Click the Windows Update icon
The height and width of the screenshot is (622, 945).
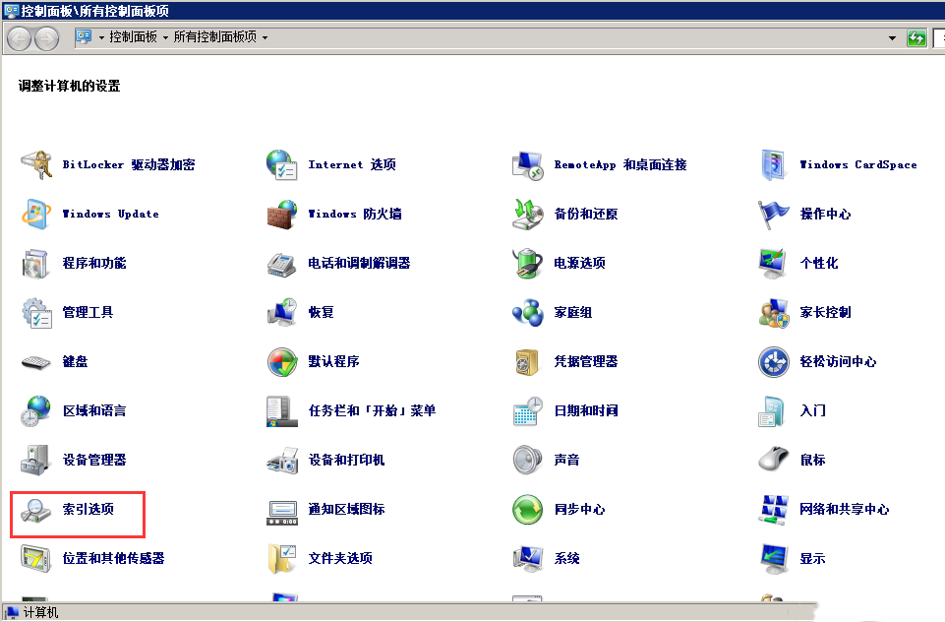[36, 215]
